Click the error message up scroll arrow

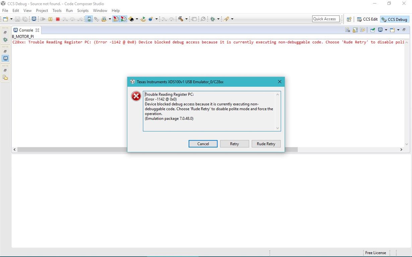tap(277, 95)
